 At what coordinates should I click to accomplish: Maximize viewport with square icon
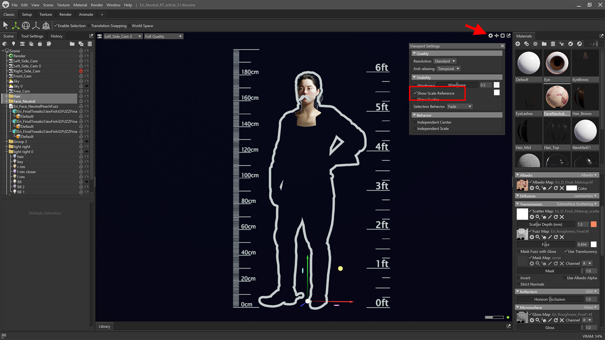pos(503,36)
